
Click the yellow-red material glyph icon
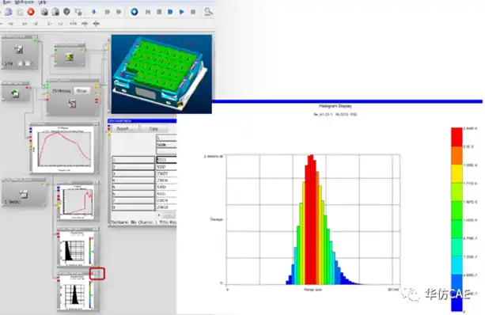[70, 57]
